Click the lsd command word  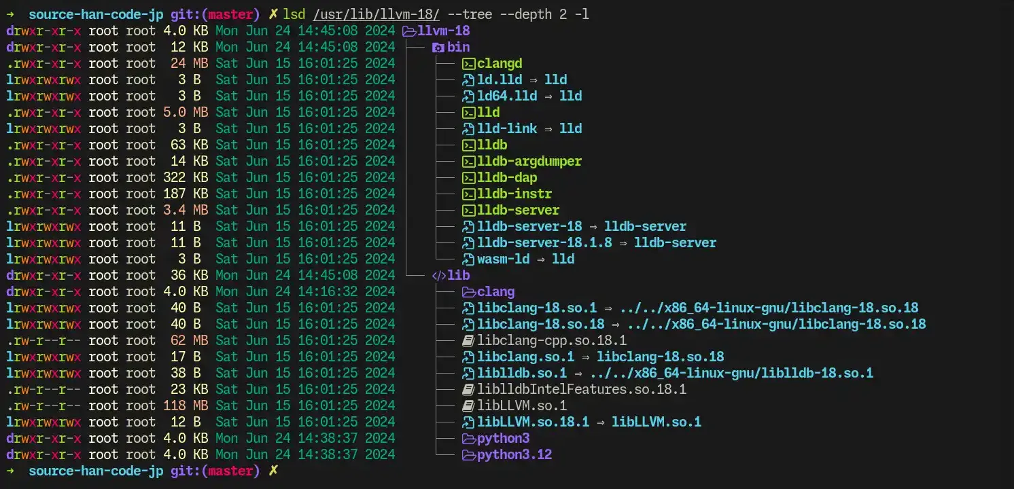(x=294, y=14)
